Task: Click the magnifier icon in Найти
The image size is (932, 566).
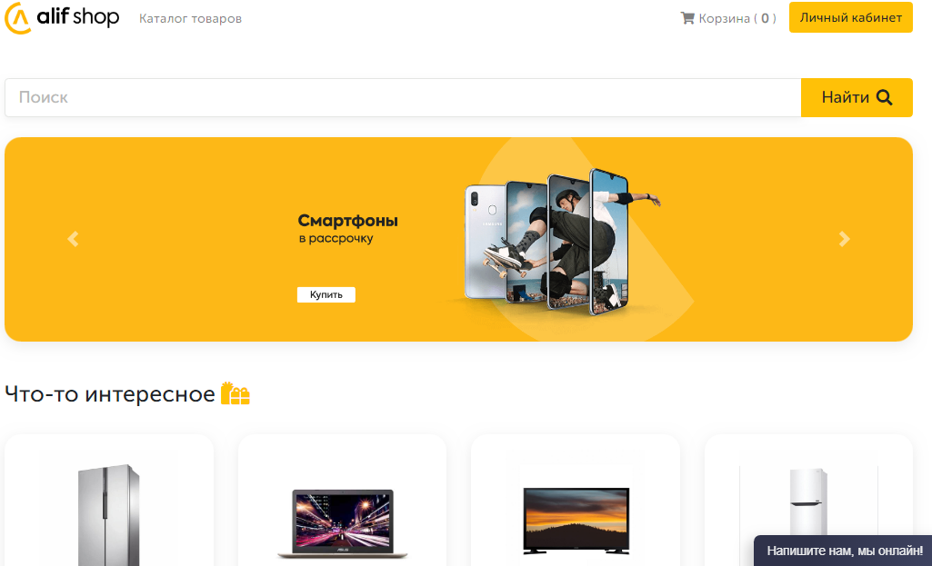Action: 885,97
